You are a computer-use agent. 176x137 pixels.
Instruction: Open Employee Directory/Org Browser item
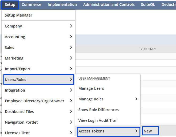38,101
